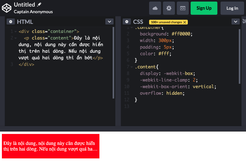Click the #ff0000 background color value
The width and height of the screenshot is (246, 165).
[x=182, y=34]
